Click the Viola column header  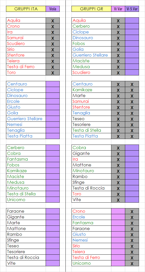(x=53, y=9)
